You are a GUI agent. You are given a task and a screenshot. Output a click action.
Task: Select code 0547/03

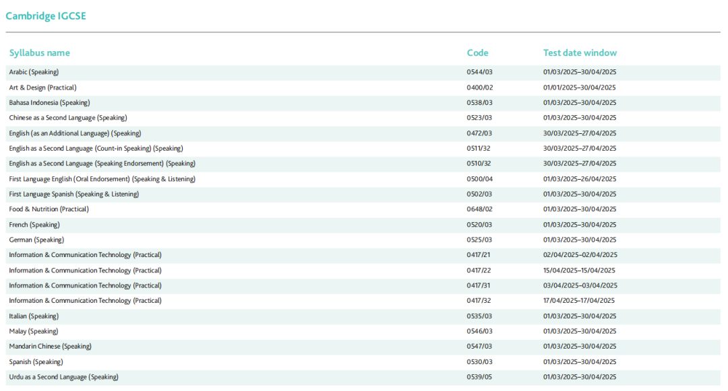480,347
